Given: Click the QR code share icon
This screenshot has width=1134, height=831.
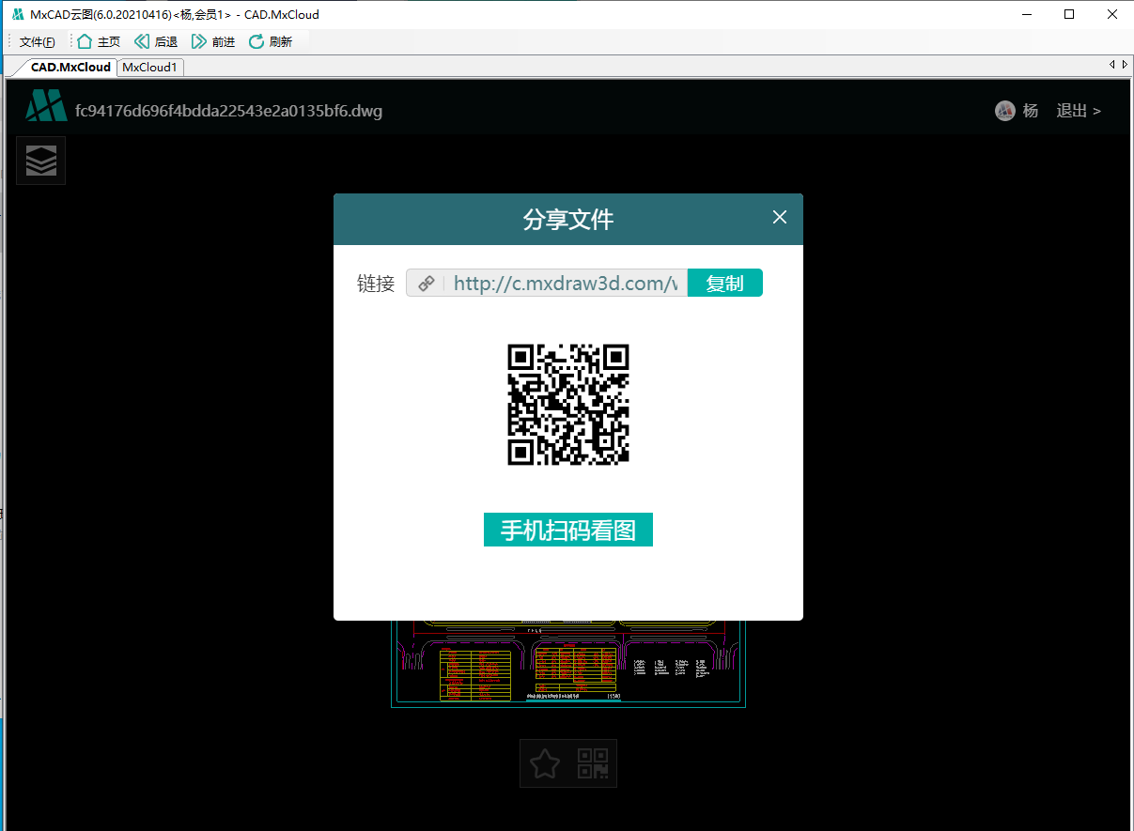Looking at the screenshot, I should (x=593, y=763).
